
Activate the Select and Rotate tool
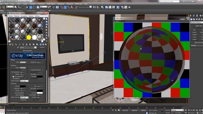pyautogui.click(x=34, y=7)
